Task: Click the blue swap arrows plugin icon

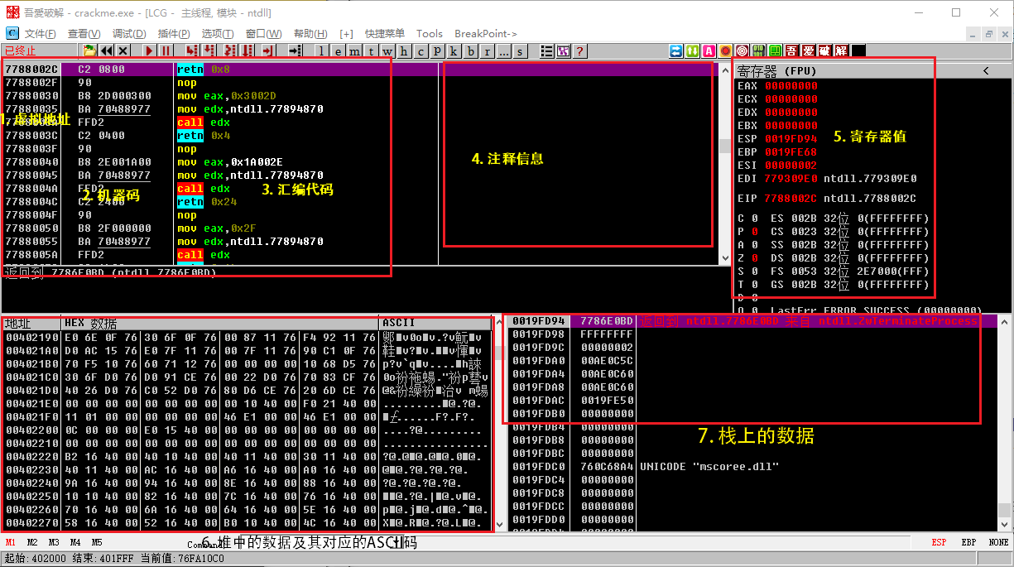Action: tap(676, 51)
